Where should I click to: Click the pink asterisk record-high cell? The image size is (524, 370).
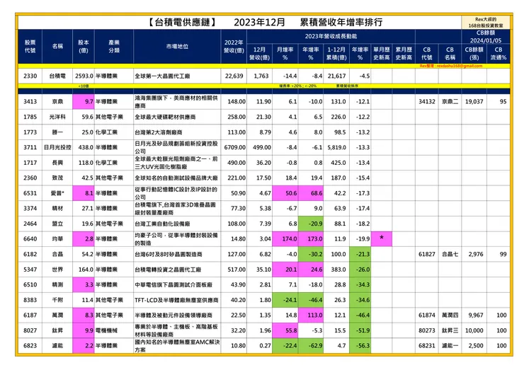tap(381, 238)
